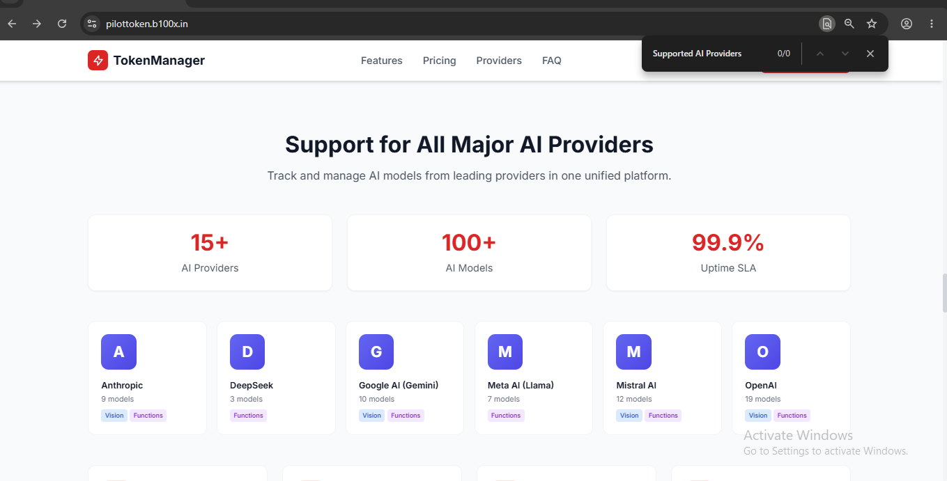Click the '10 models' text under Google AI
947x481 pixels.
(x=377, y=400)
